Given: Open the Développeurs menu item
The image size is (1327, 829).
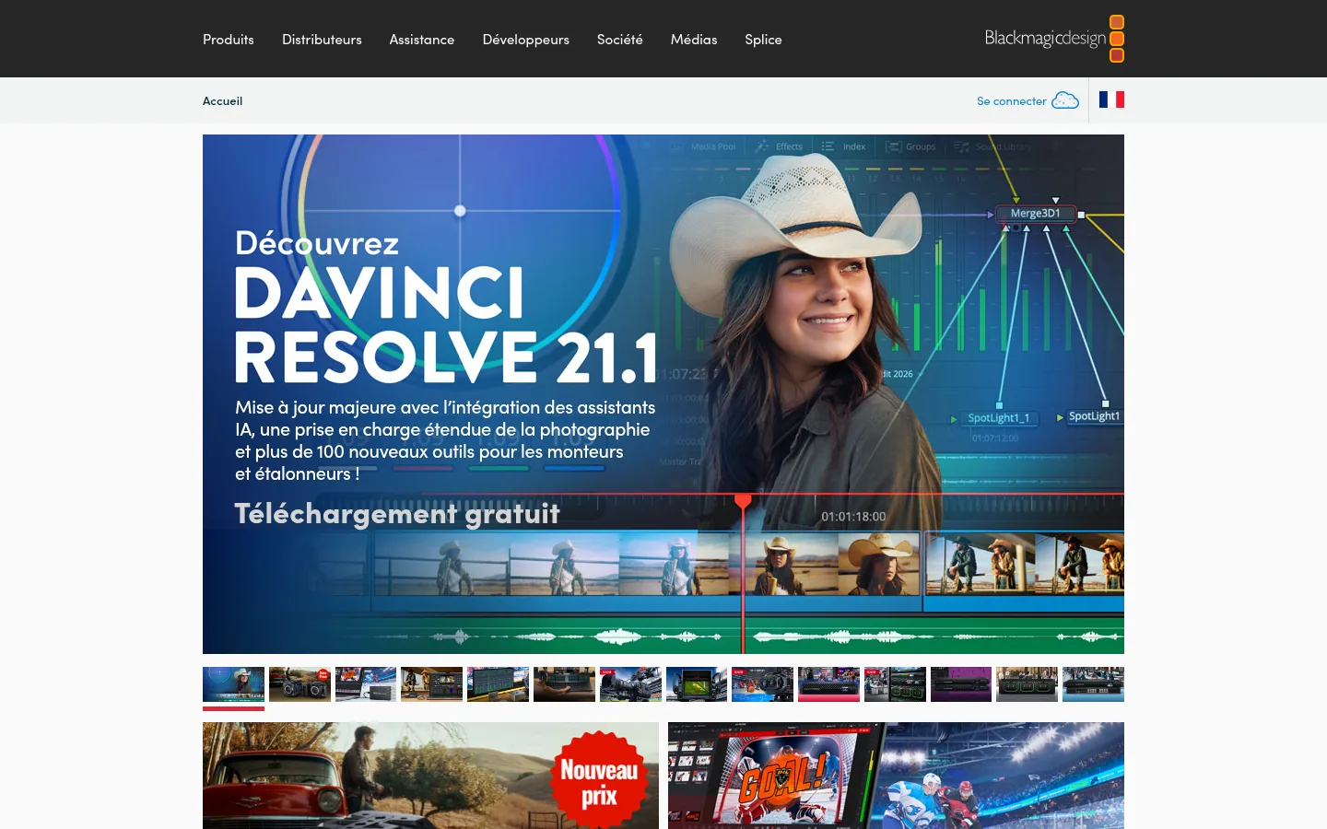Looking at the screenshot, I should pos(526,40).
